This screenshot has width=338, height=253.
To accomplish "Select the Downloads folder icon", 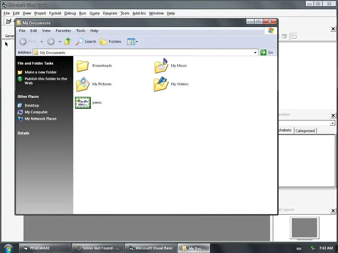I will point(83,66).
